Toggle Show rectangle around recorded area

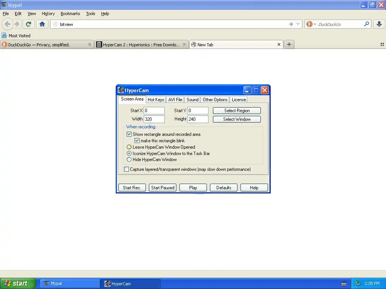pyautogui.click(x=129, y=134)
